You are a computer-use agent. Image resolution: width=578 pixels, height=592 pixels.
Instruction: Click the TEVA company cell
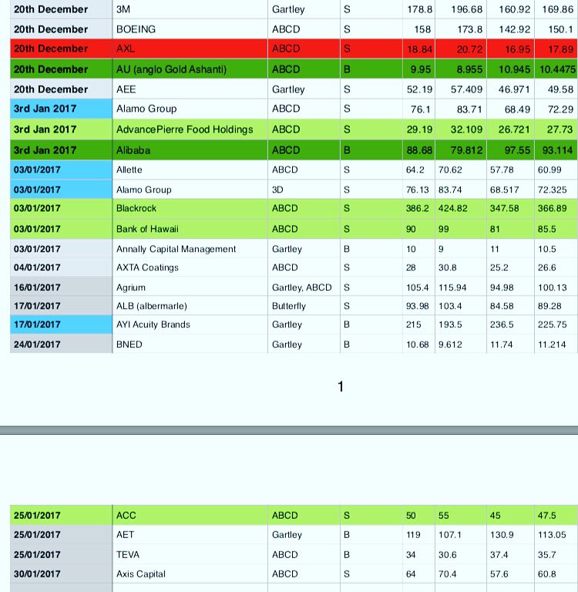click(x=190, y=555)
